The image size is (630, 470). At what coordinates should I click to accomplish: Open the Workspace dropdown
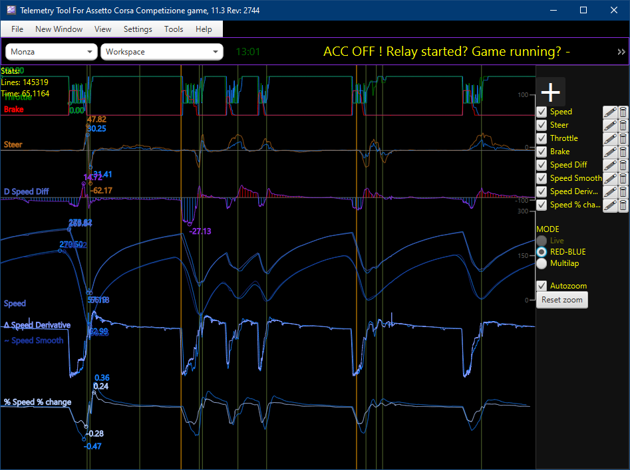coord(162,52)
